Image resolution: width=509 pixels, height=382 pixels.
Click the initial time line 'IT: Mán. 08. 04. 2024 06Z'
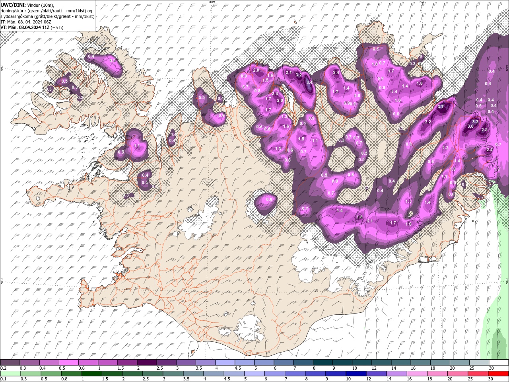[25, 22]
